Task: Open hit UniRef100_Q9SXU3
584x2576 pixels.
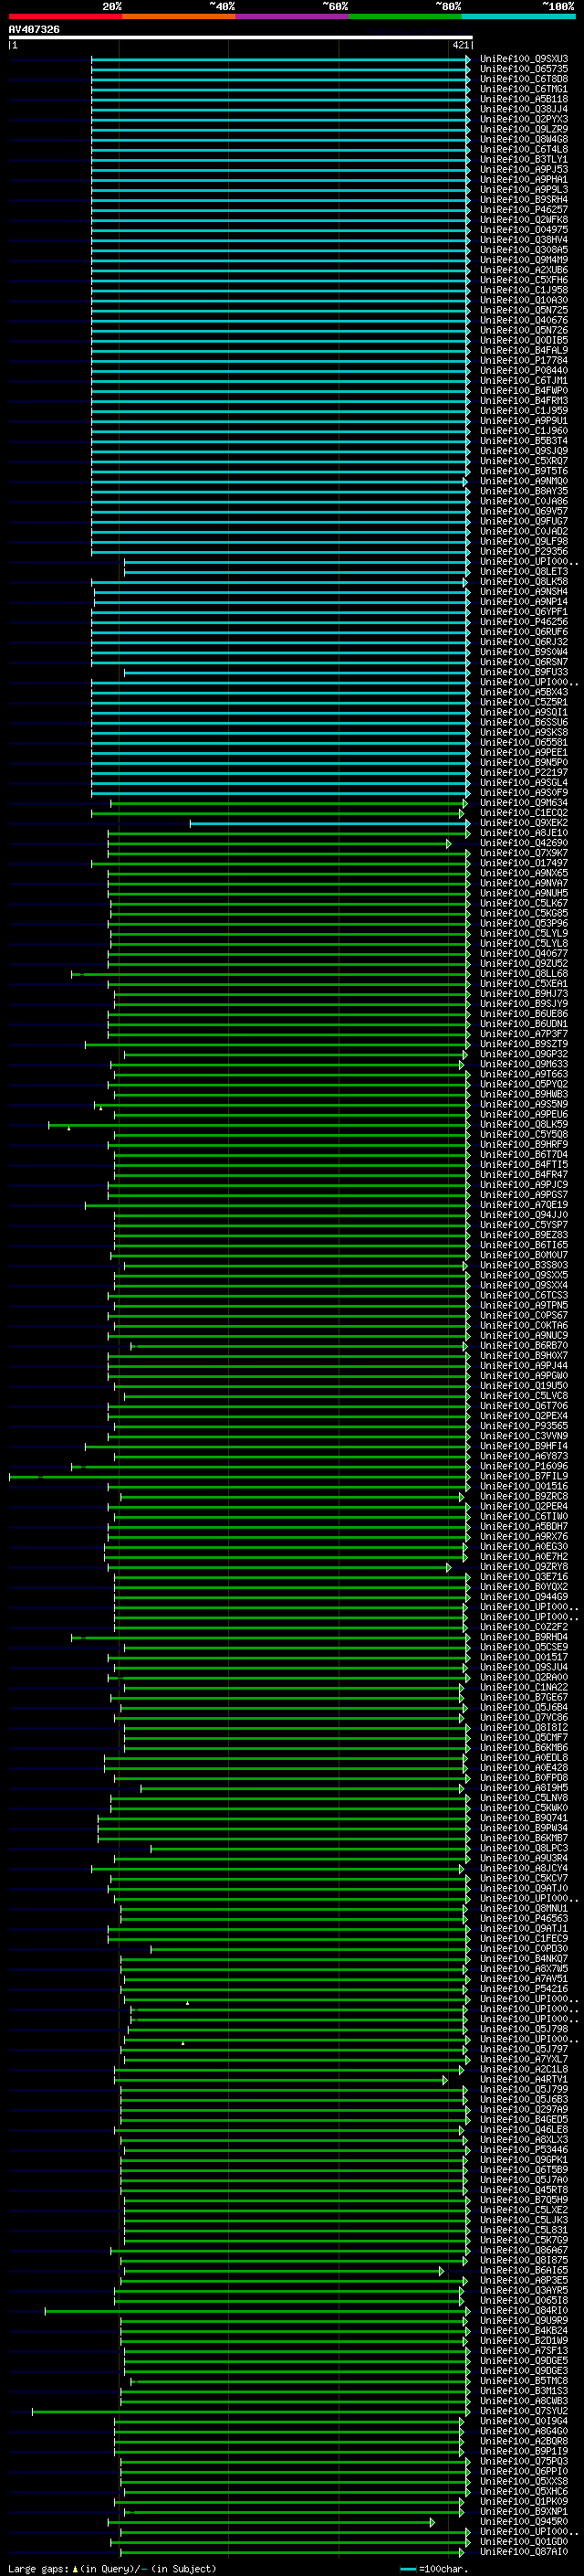Action: click(524, 59)
